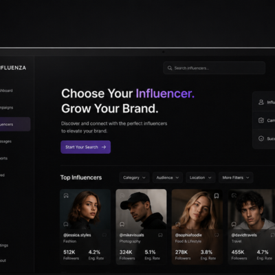Click message icon beside @mikevisuals name
This screenshot has height=275, width=275.
[160, 235]
